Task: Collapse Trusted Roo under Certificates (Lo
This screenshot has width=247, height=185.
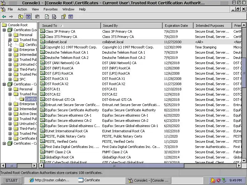Action: click(x=10, y=40)
